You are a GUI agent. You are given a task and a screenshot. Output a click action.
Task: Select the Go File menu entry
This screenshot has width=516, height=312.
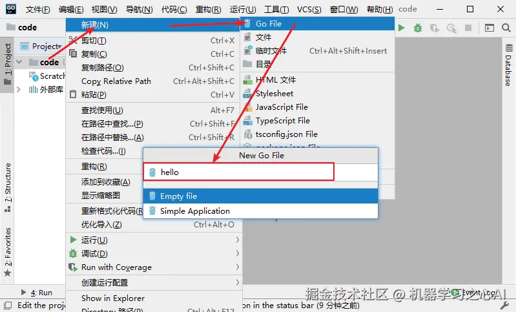317,24
